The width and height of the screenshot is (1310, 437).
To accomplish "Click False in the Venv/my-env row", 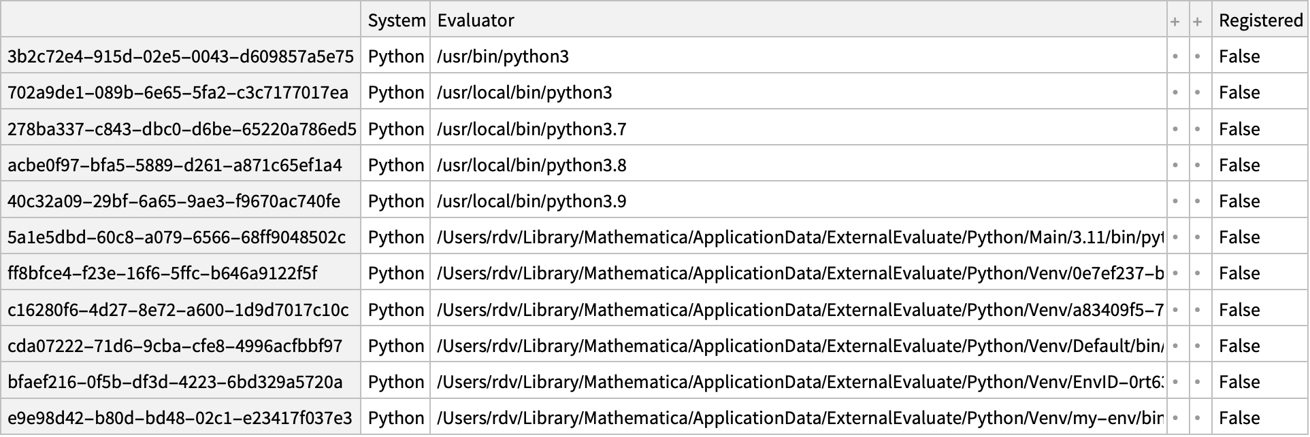I will (1239, 418).
